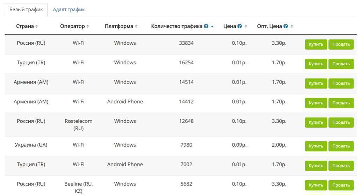Click the sort arrows next to Опт. Цена
The height and width of the screenshot is (195, 358).
click(x=292, y=26)
